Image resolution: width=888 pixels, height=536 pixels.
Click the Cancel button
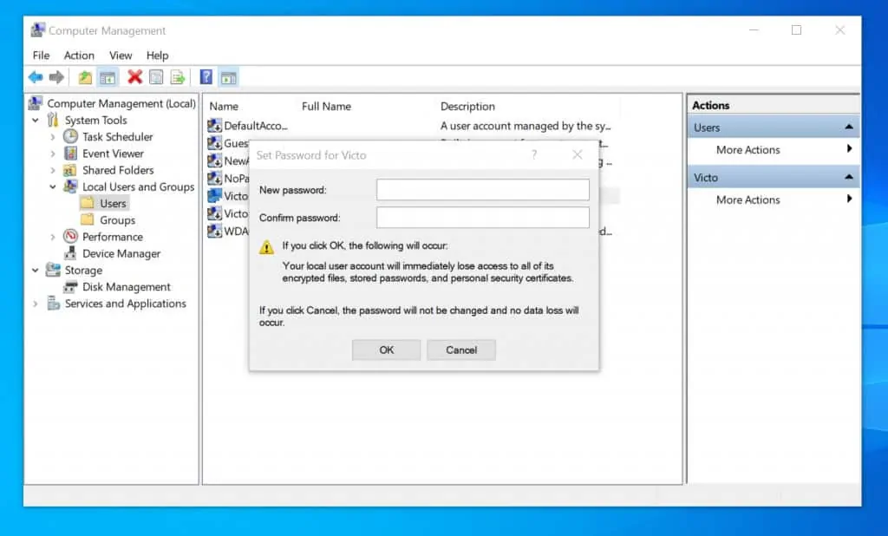tap(460, 350)
